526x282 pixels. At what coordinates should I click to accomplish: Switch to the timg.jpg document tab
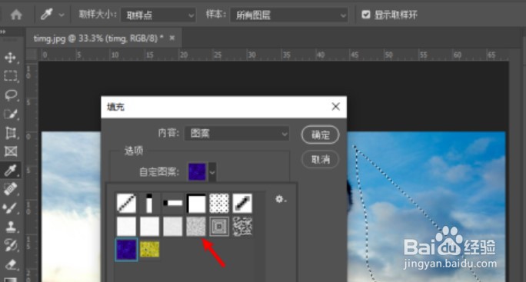(98, 38)
